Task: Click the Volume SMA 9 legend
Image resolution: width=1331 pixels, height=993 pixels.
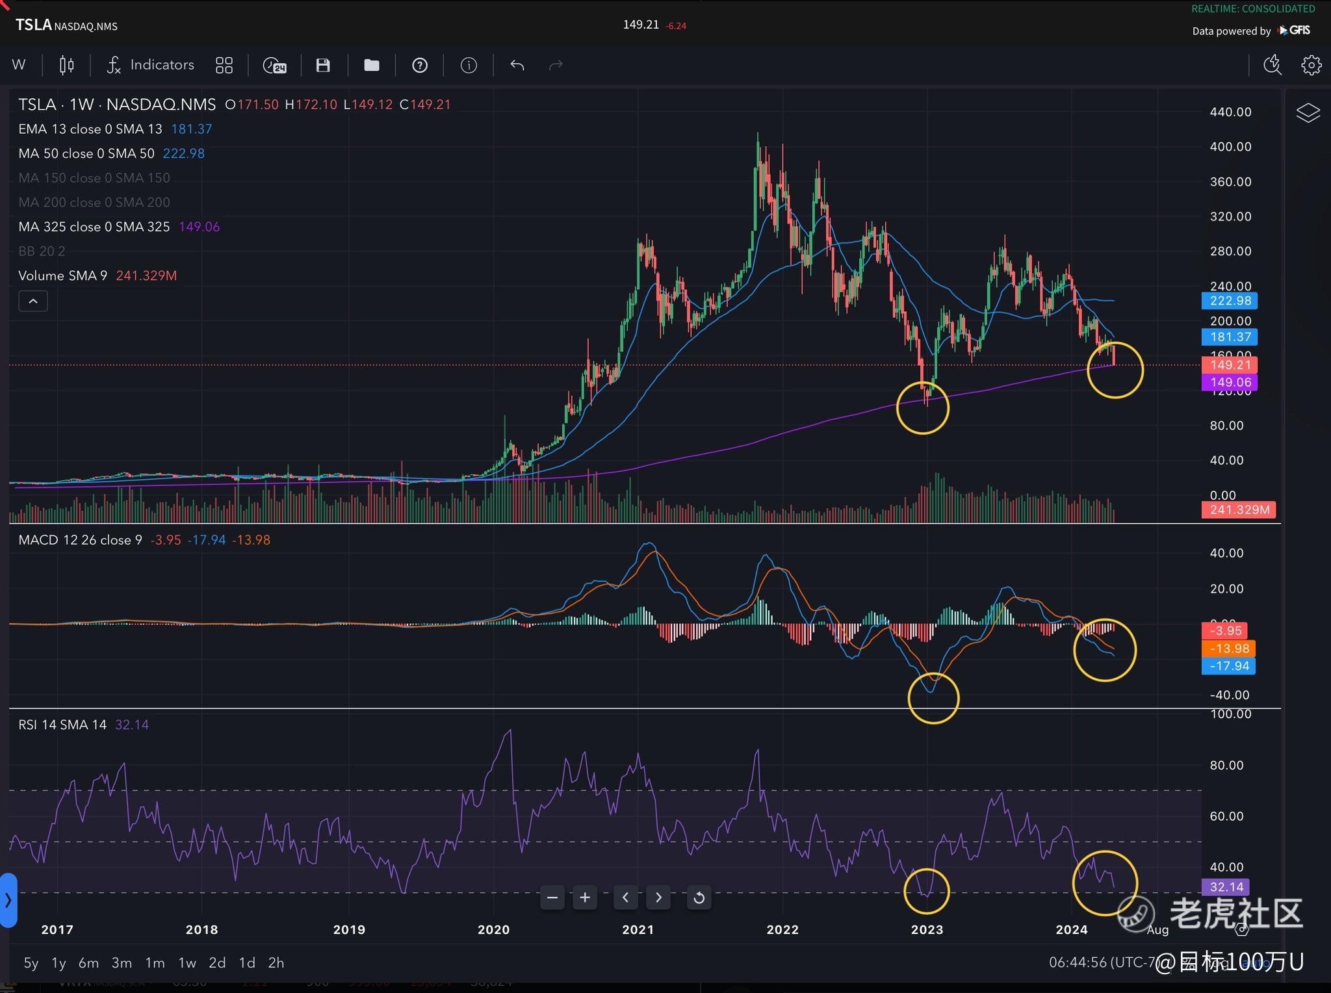Action: pos(62,276)
